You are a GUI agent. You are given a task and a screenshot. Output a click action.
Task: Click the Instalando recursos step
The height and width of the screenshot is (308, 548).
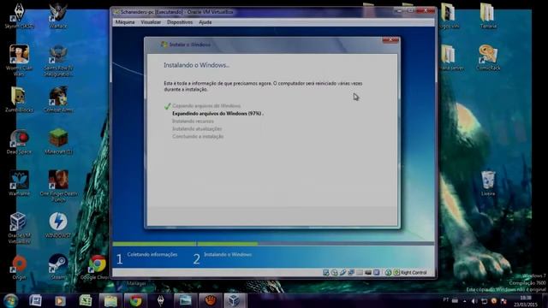click(x=193, y=121)
